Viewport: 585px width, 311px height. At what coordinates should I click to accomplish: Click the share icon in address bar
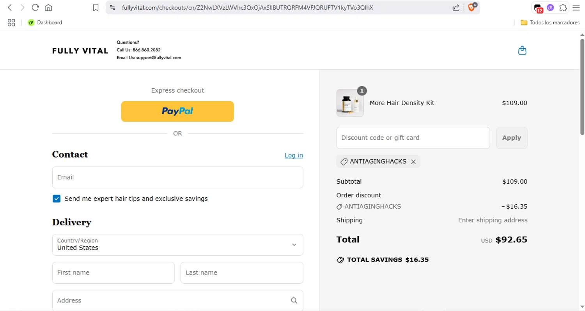pos(456,7)
